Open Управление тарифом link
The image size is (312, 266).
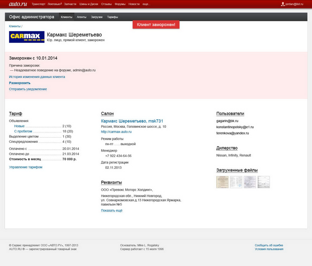(x=26, y=167)
